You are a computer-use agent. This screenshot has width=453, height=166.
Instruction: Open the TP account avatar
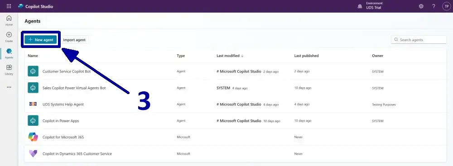pos(446,6)
